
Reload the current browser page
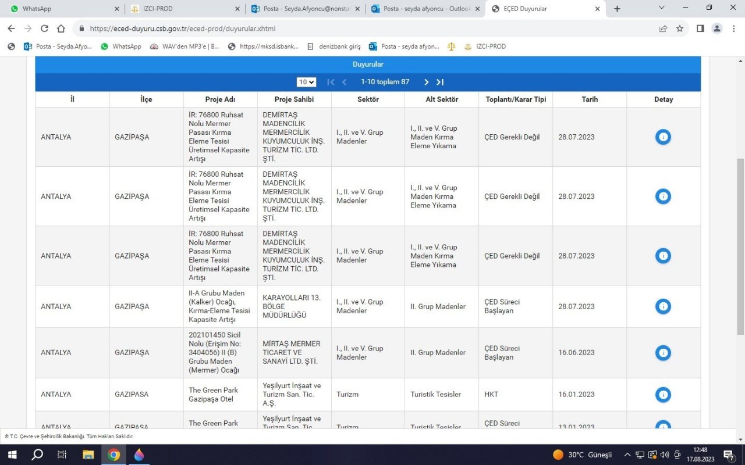click(44, 28)
